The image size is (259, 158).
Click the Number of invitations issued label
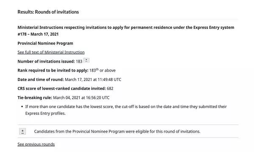click(x=46, y=61)
